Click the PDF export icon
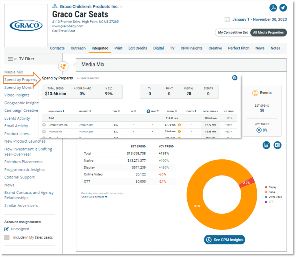This screenshot has width=296, height=257. pyautogui.click(x=273, y=8)
